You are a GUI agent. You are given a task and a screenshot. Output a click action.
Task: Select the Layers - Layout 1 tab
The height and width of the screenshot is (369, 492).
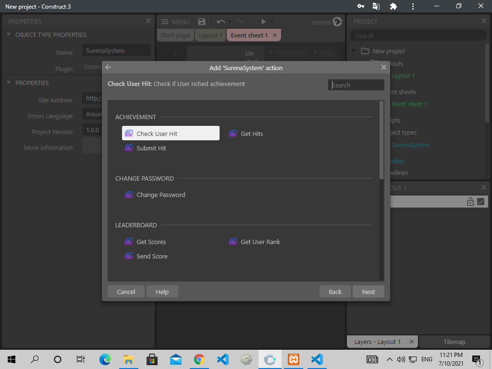[382, 342]
